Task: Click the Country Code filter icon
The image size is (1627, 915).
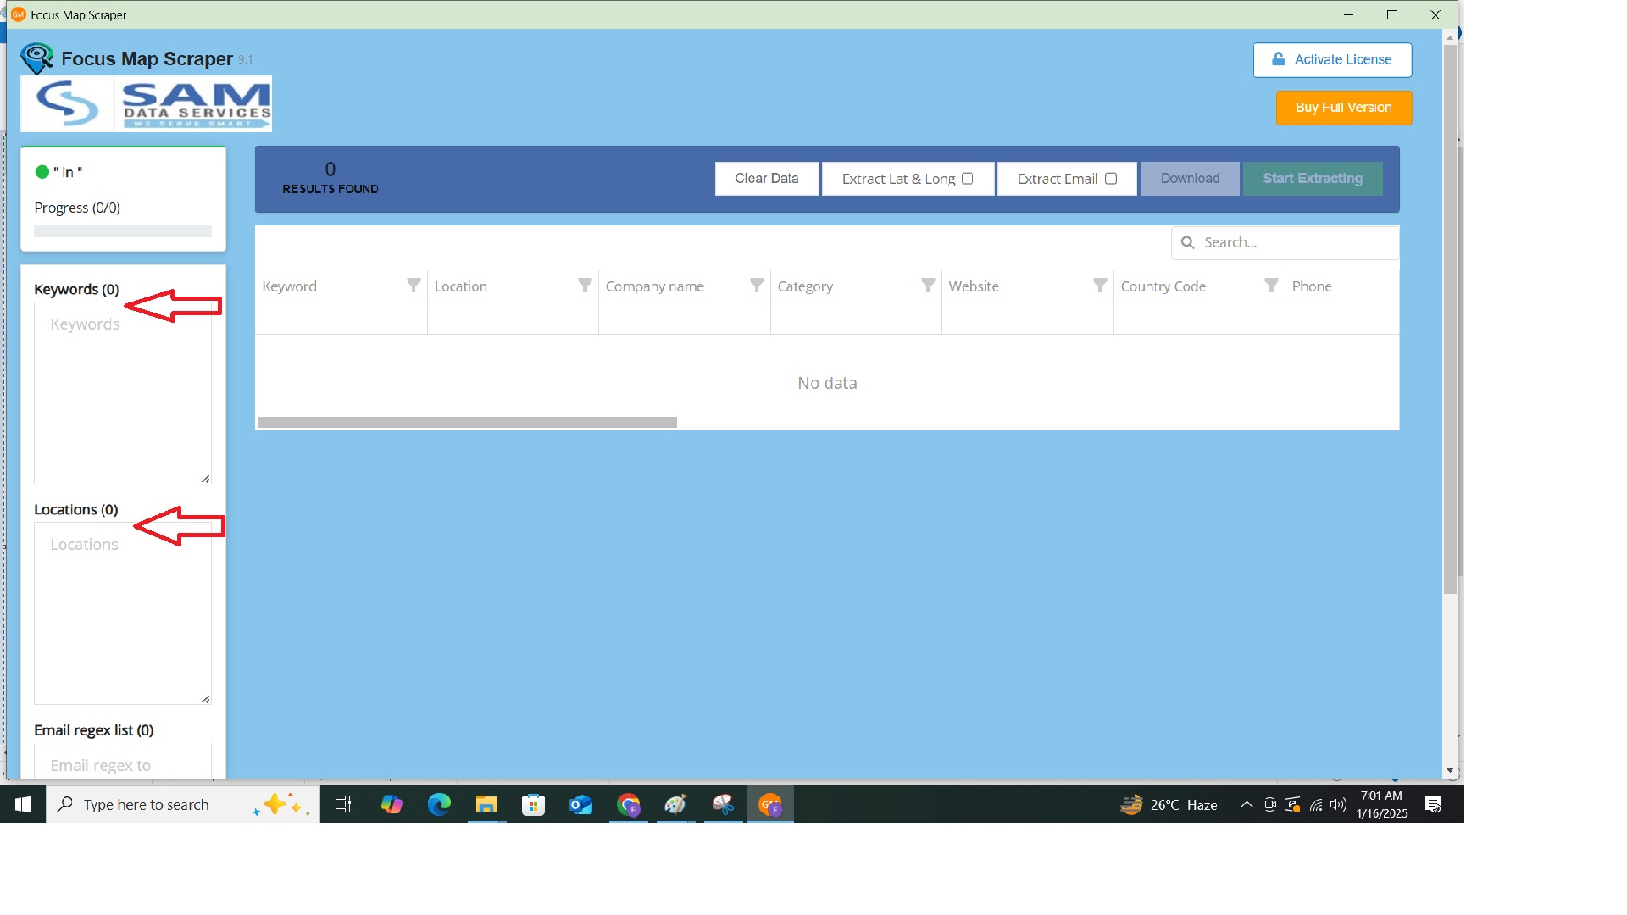Action: (1271, 286)
